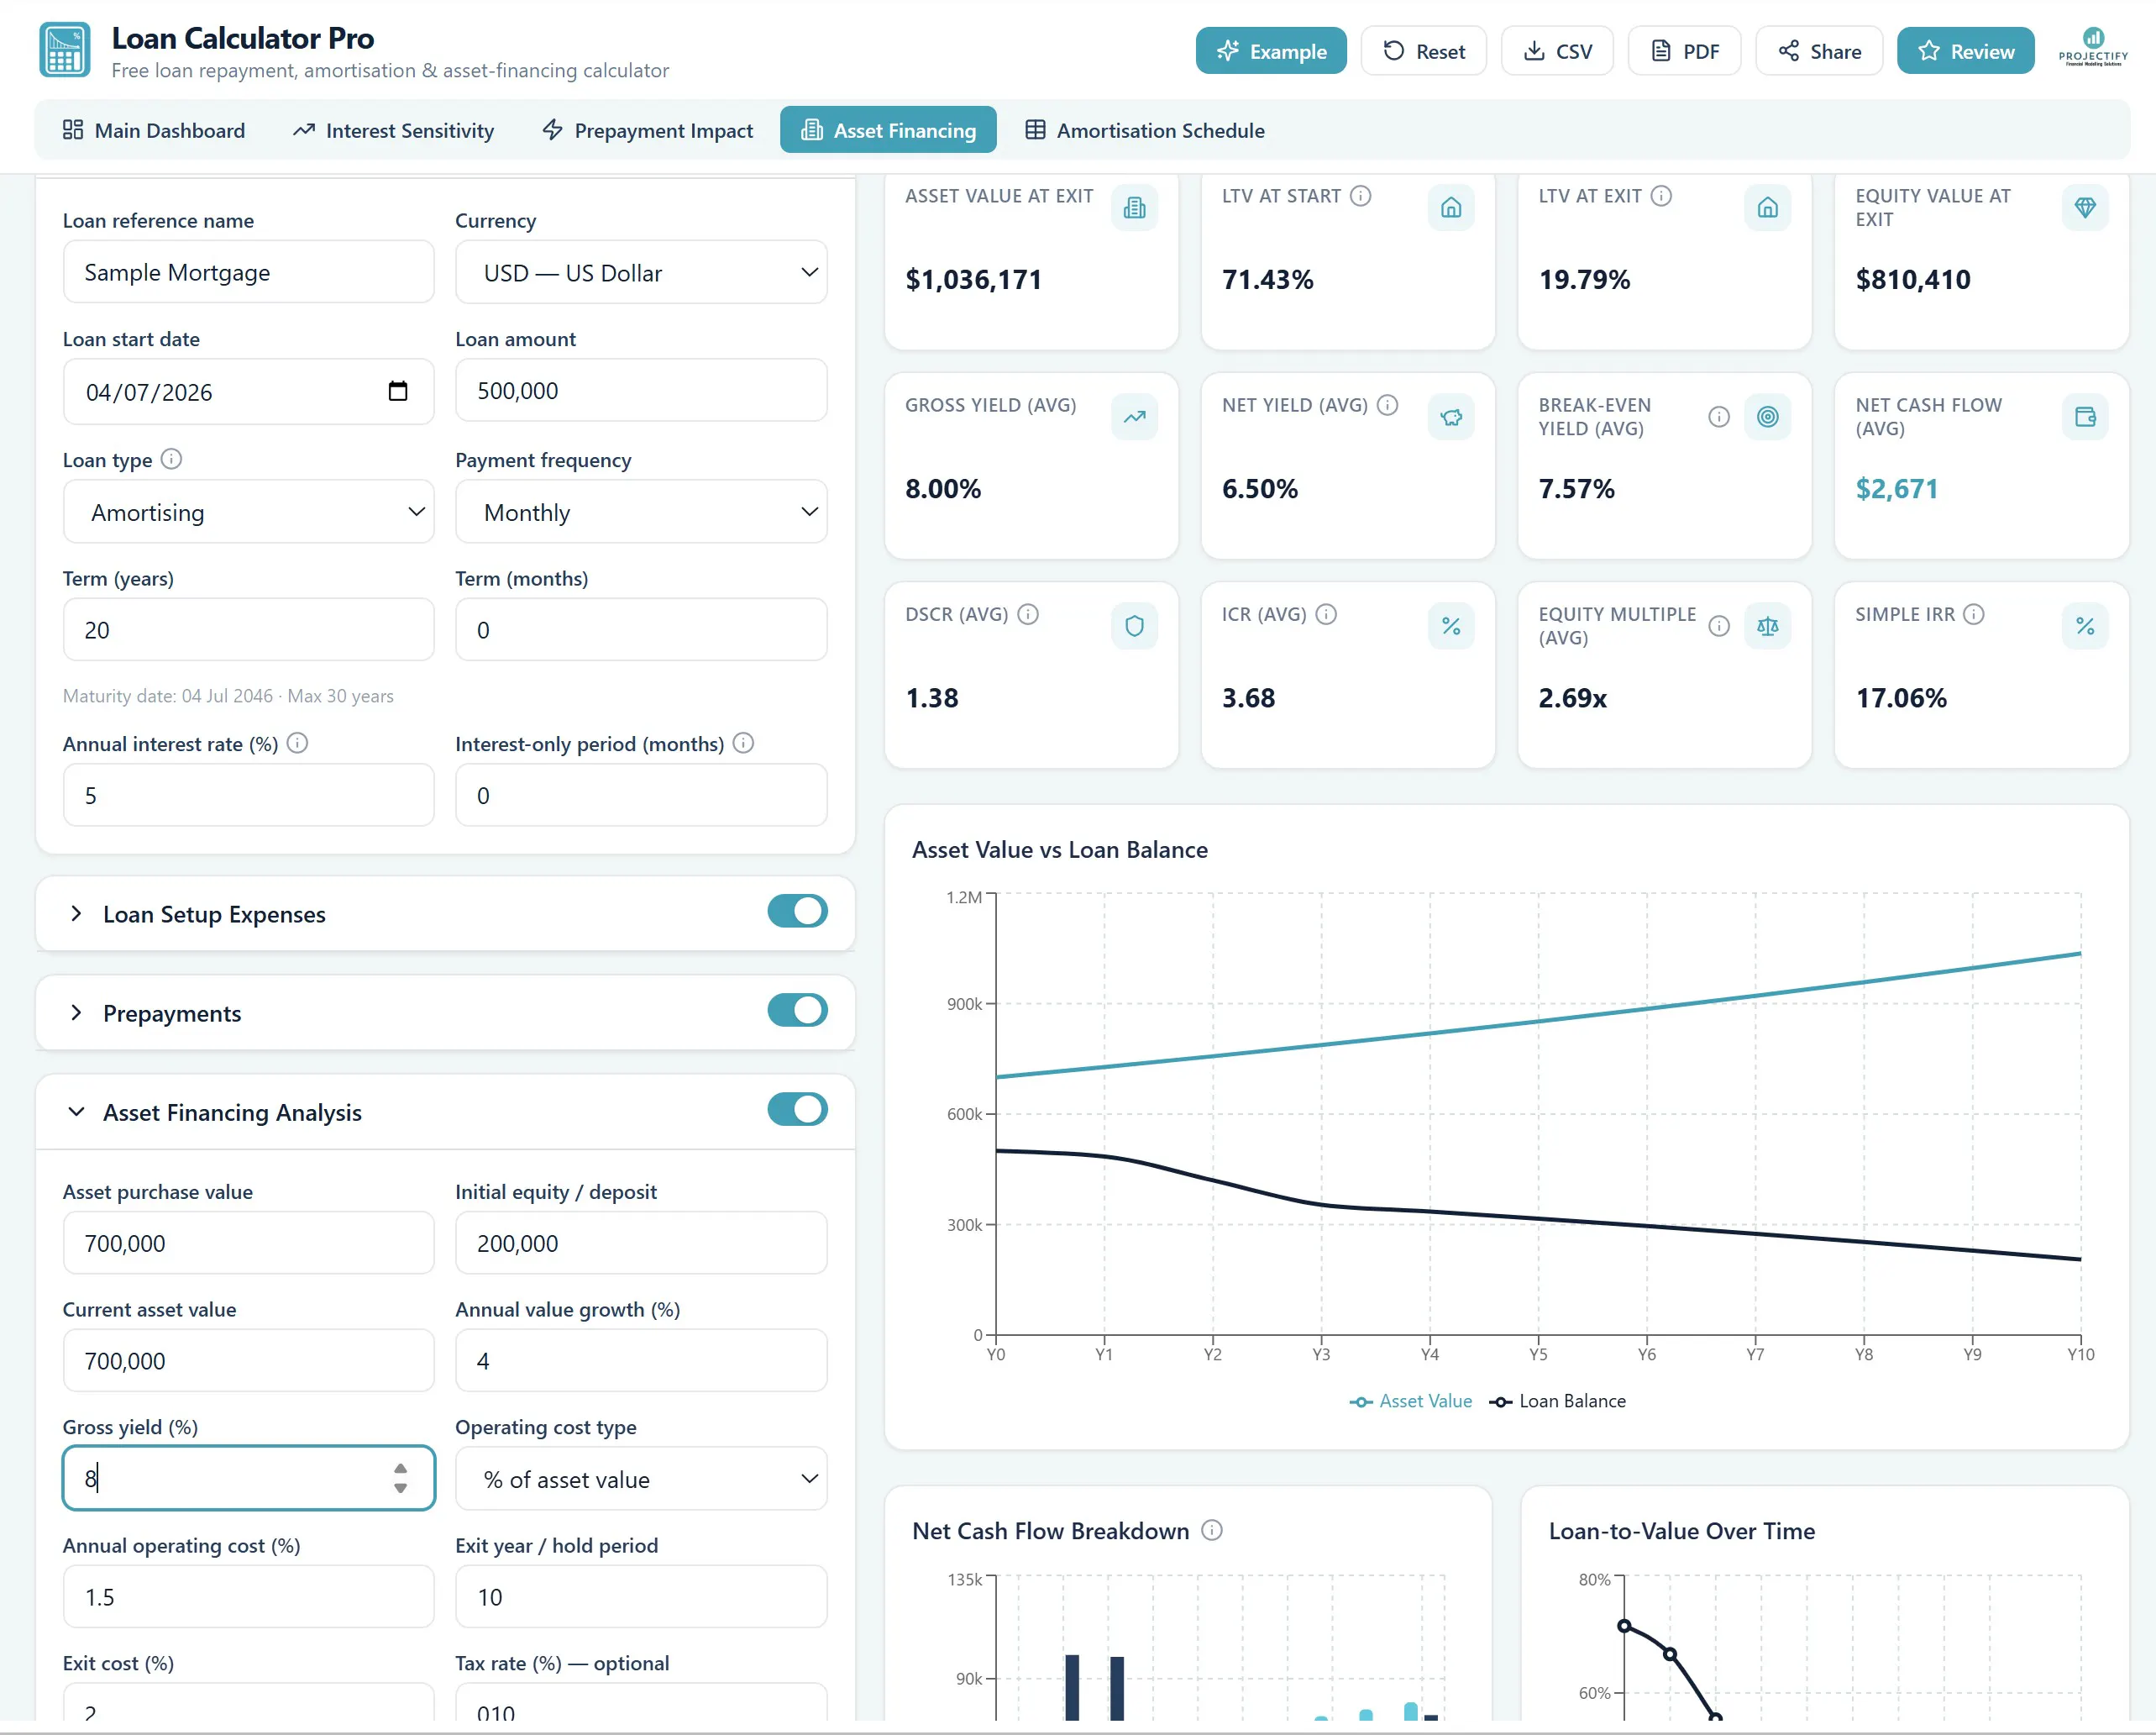Screen dimensions: 2156x1735
Task: Collapse the Asset Financing Analysis section
Action: click(76, 1112)
